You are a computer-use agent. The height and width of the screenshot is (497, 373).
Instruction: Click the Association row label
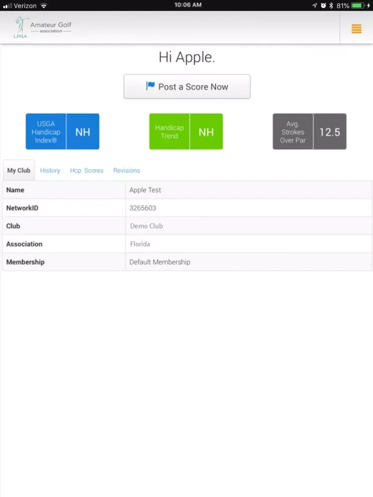click(x=24, y=244)
